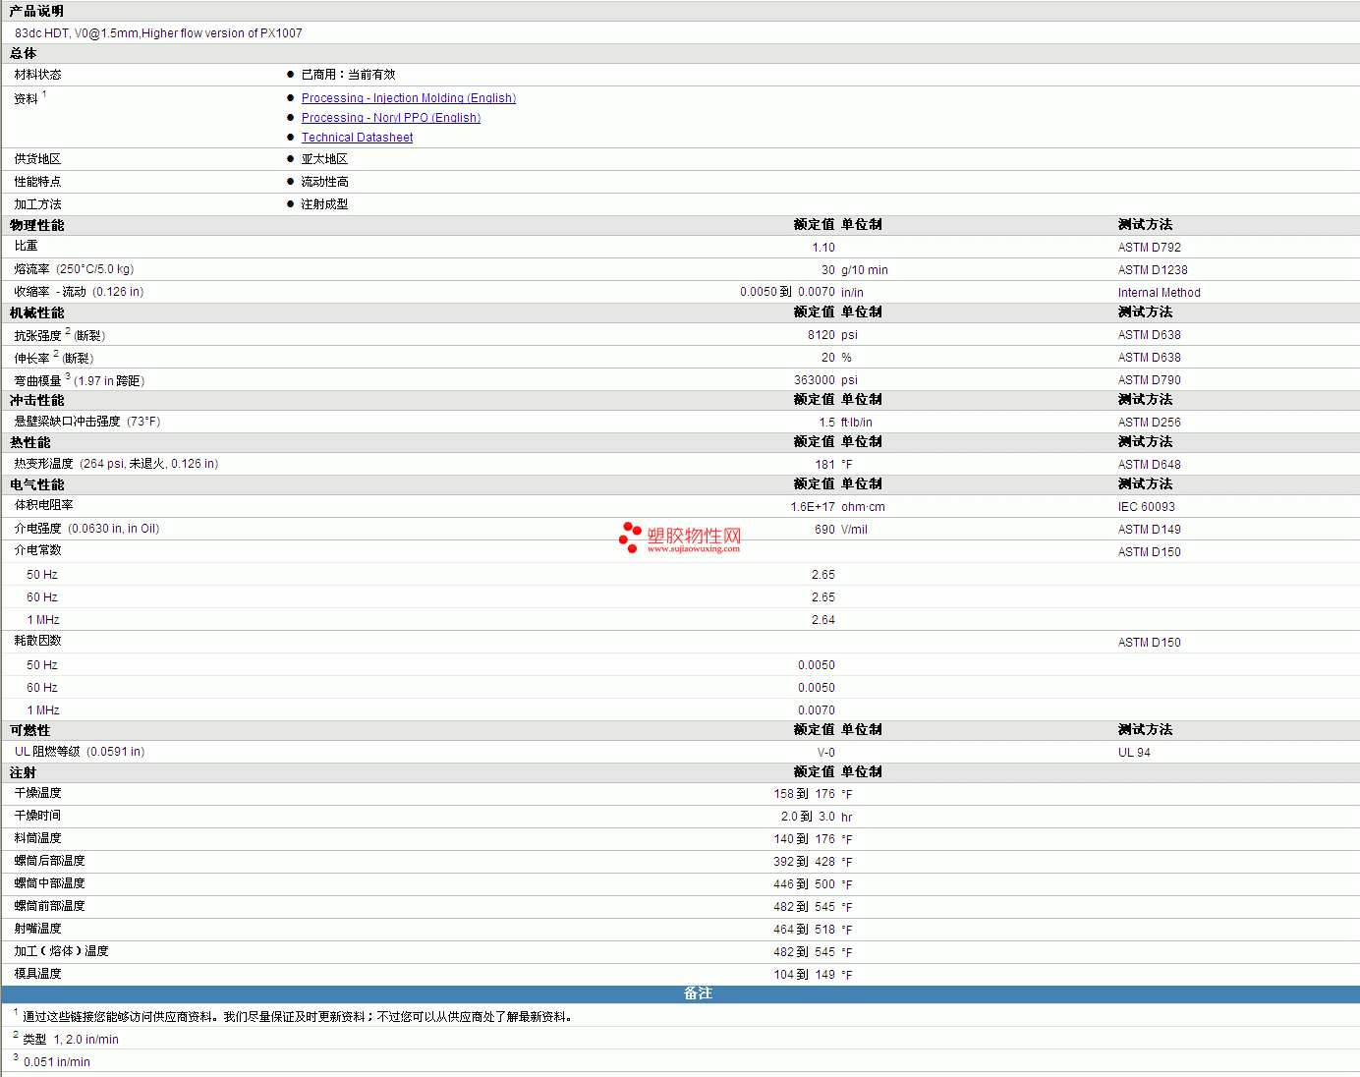Click the 热性能 section header
Screen dimensions: 1360x1077
pyautogui.click(x=29, y=442)
